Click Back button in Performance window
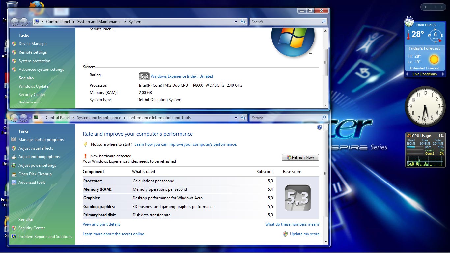This screenshot has width=450, height=253. coord(14,118)
